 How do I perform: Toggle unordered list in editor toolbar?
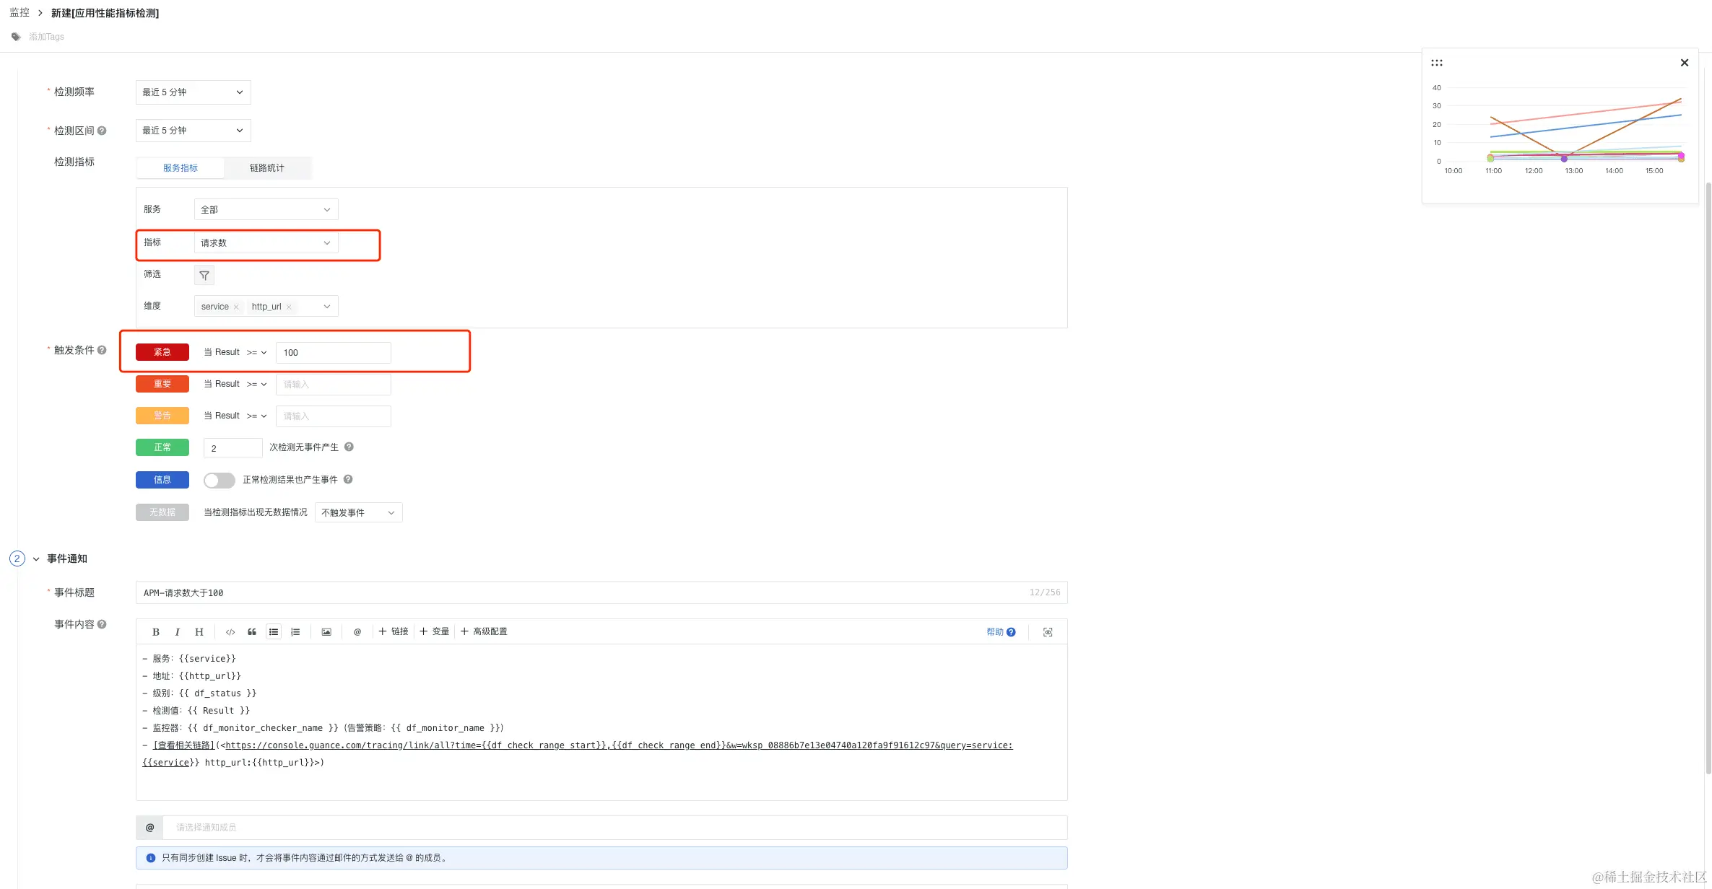(x=274, y=632)
